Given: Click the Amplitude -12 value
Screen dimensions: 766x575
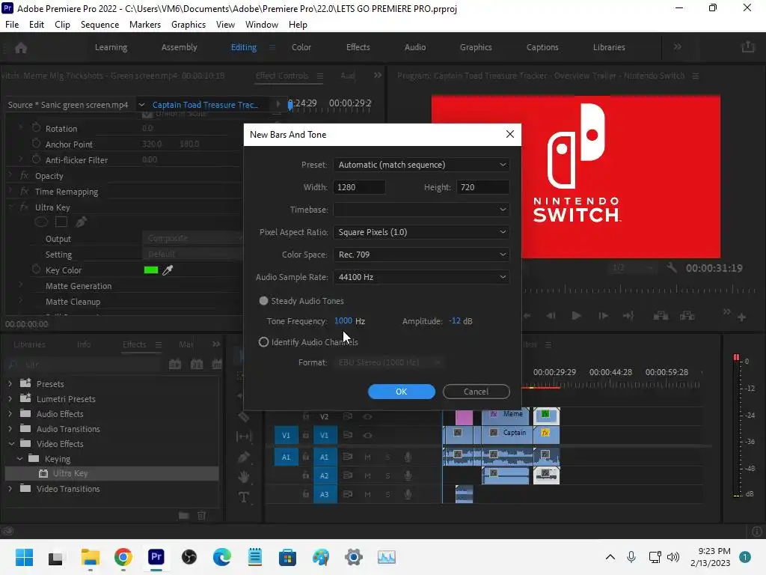Looking at the screenshot, I should coord(455,320).
